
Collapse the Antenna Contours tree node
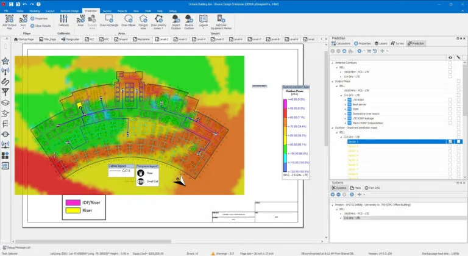click(x=333, y=62)
